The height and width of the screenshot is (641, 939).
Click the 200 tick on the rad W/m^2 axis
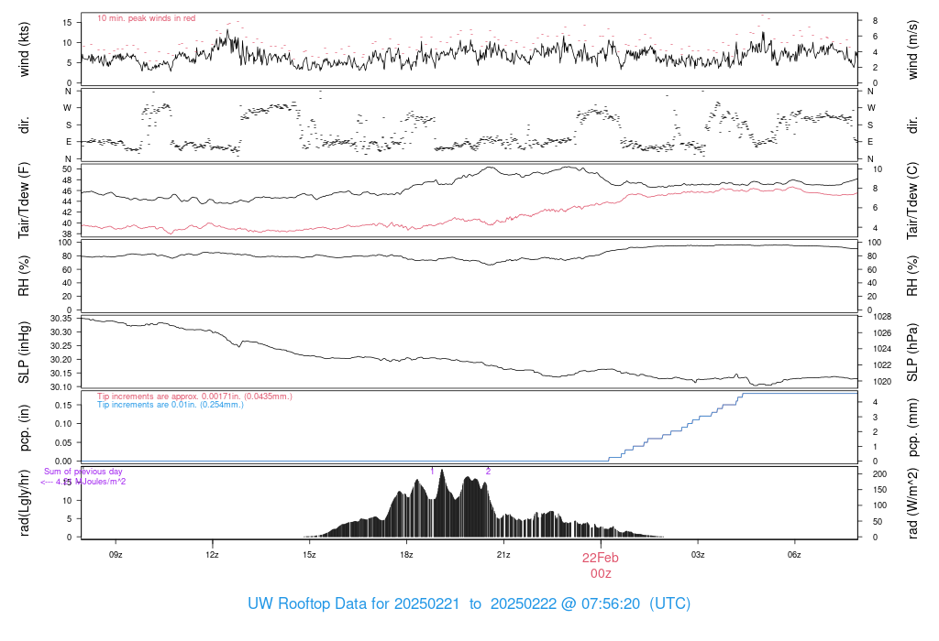click(x=879, y=474)
